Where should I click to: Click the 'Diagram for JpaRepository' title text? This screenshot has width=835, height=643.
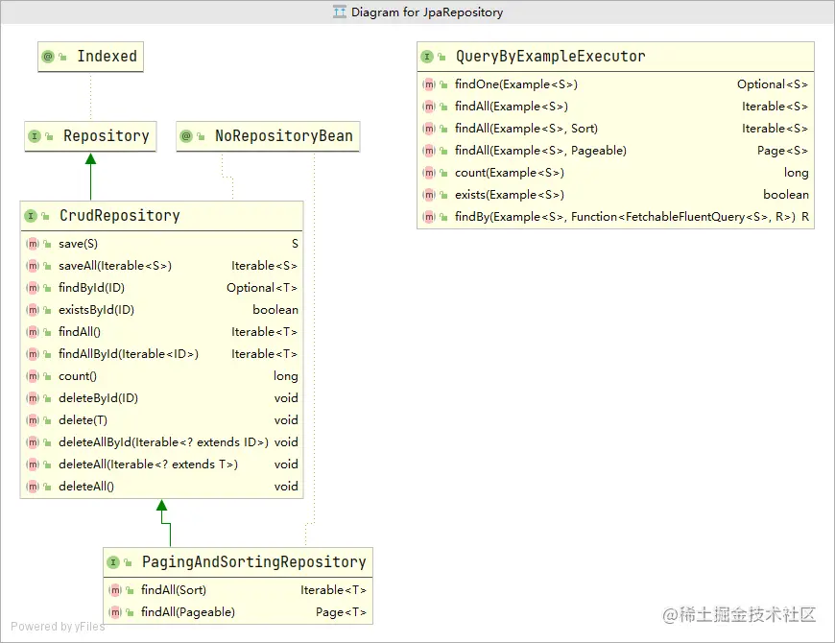[427, 12]
